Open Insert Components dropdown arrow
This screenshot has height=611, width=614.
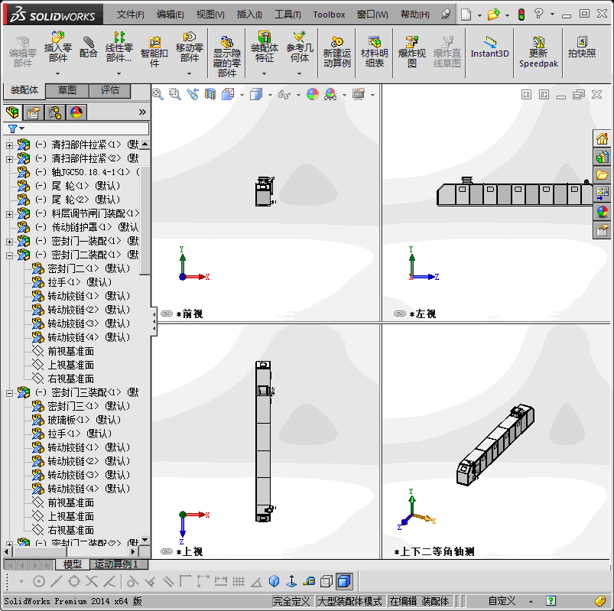[x=57, y=73]
